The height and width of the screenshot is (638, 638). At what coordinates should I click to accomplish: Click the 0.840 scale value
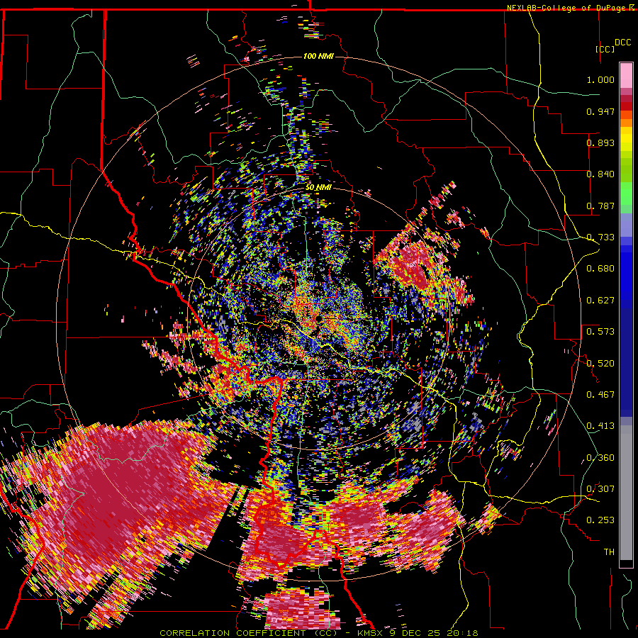(x=600, y=174)
